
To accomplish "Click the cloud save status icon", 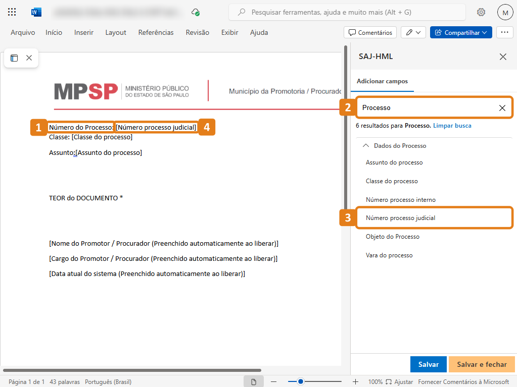I will coord(196,12).
